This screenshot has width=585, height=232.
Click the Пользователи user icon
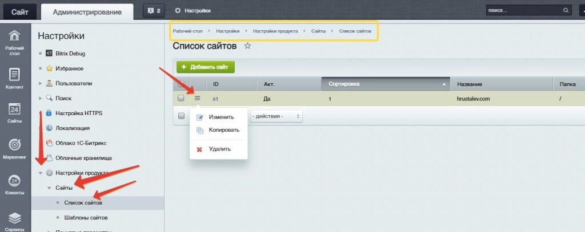pos(49,83)
